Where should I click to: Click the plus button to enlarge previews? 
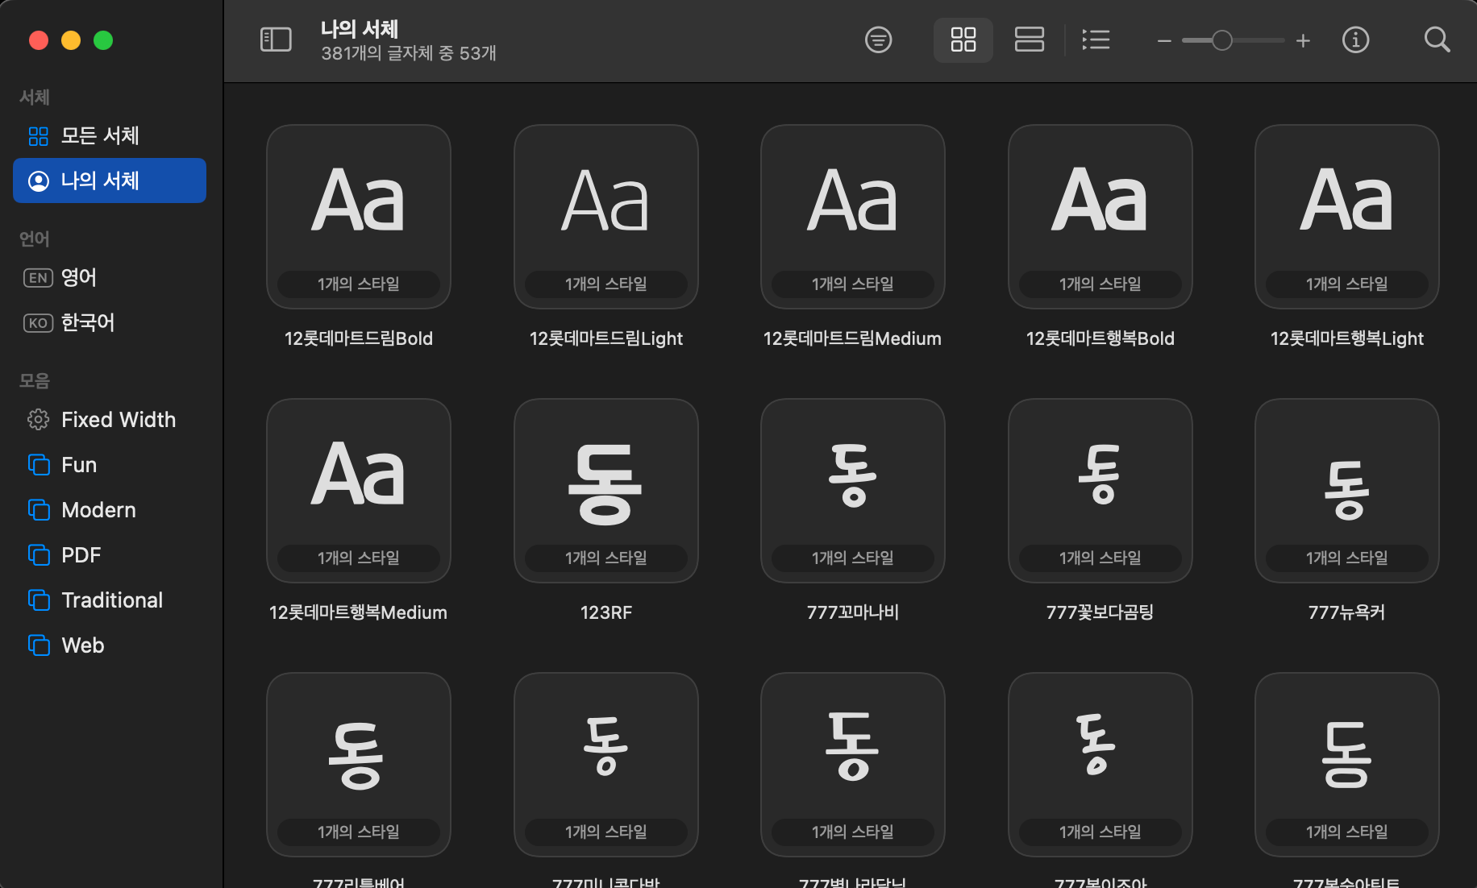[x=1303, y=40]
